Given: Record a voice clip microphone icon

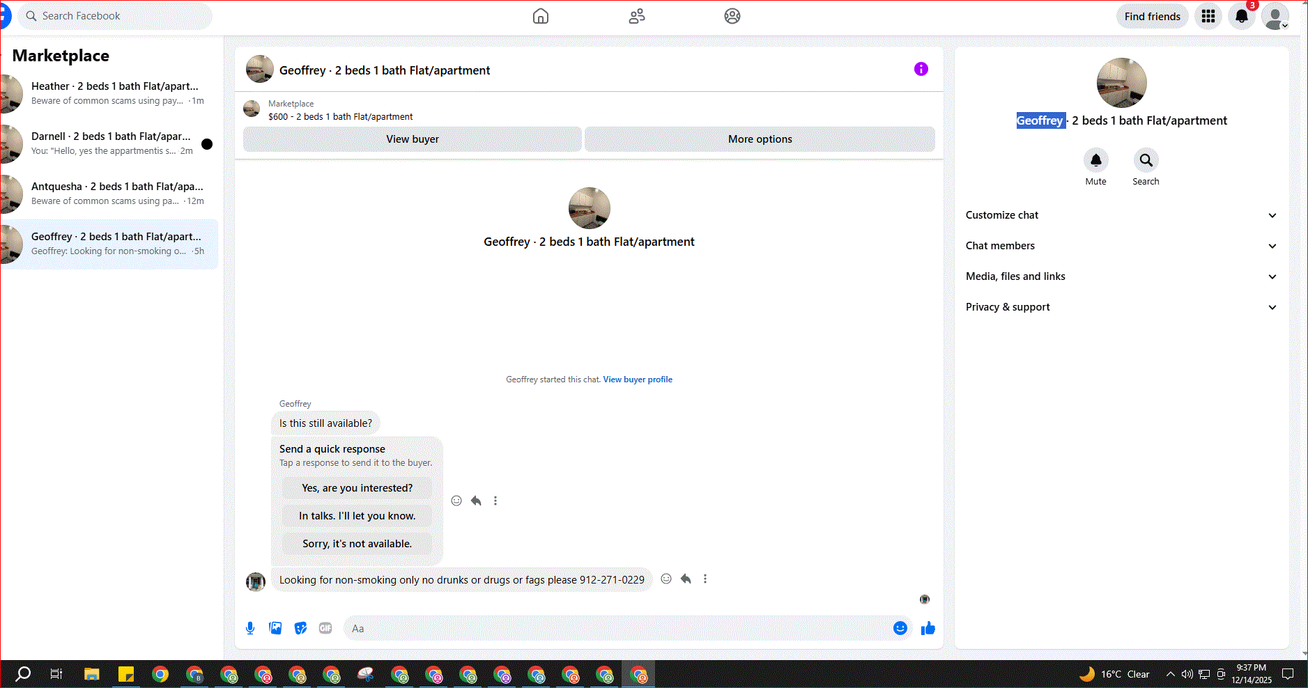Looking at the screenshot, I should pos(250,628).
